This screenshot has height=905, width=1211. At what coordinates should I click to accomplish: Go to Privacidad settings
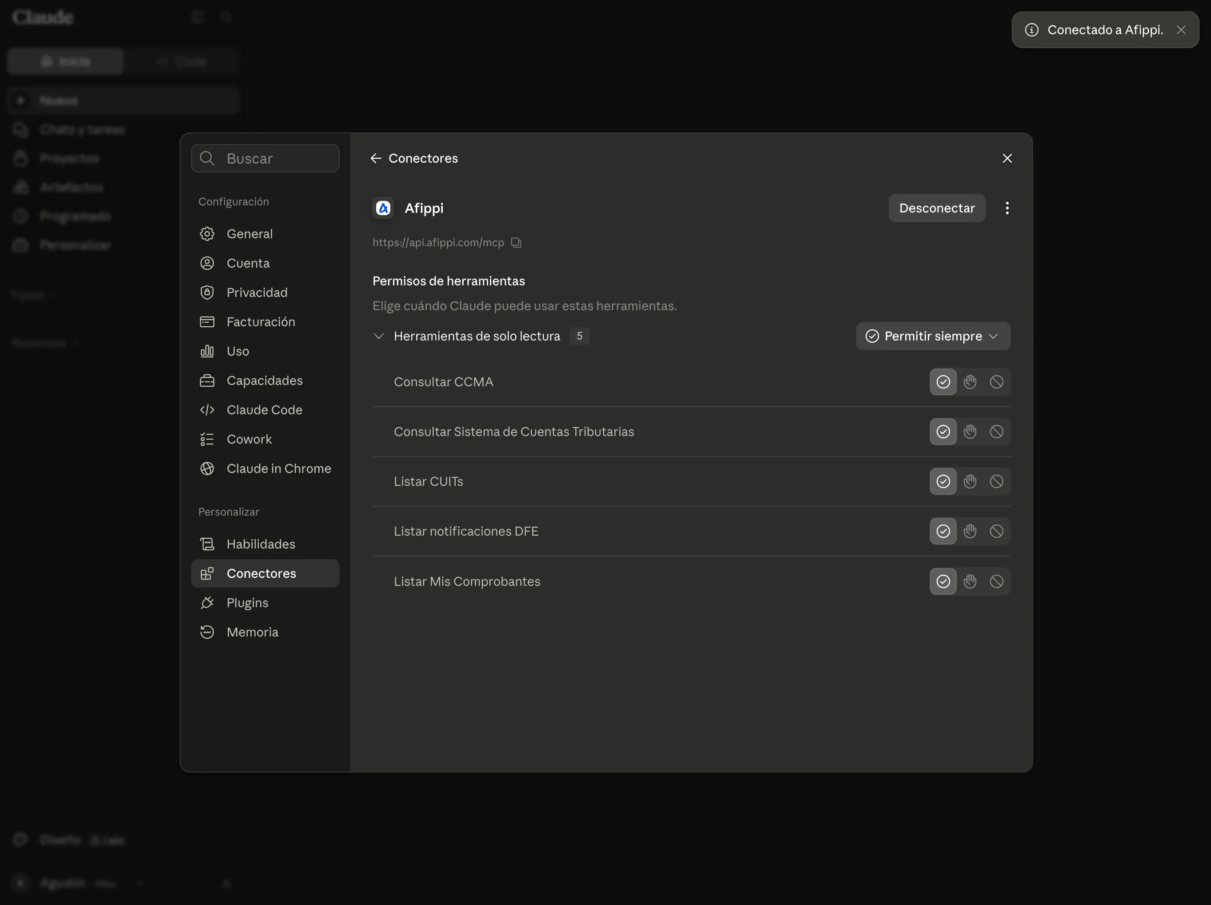[x=265, y=293]
